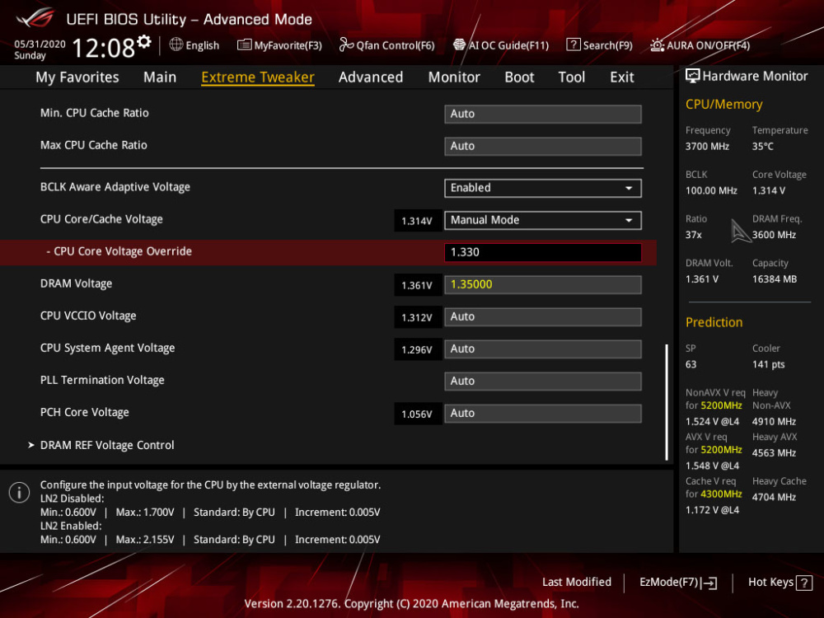The height and width of the screenshot is (618, 824).
Task: Switch to the Main tab
Action: pos(160,77)
